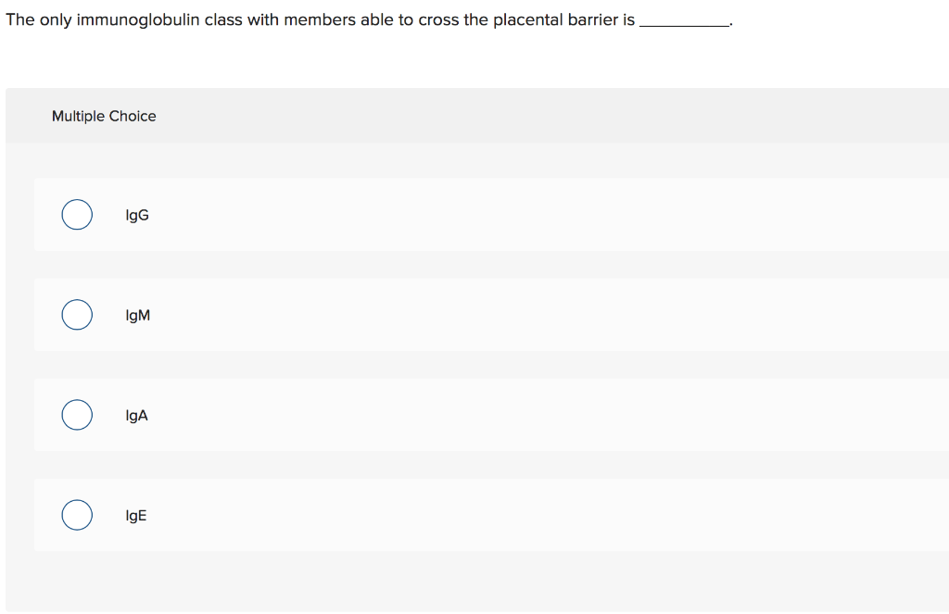Click the IgG answer label
Screen dimensions: 949x614
point(135,214)
